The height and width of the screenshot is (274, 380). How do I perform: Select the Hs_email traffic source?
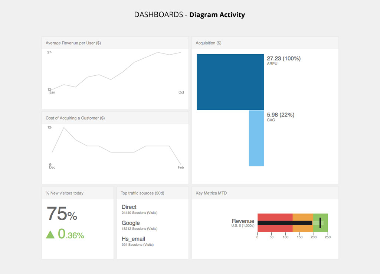pos(133,239)
